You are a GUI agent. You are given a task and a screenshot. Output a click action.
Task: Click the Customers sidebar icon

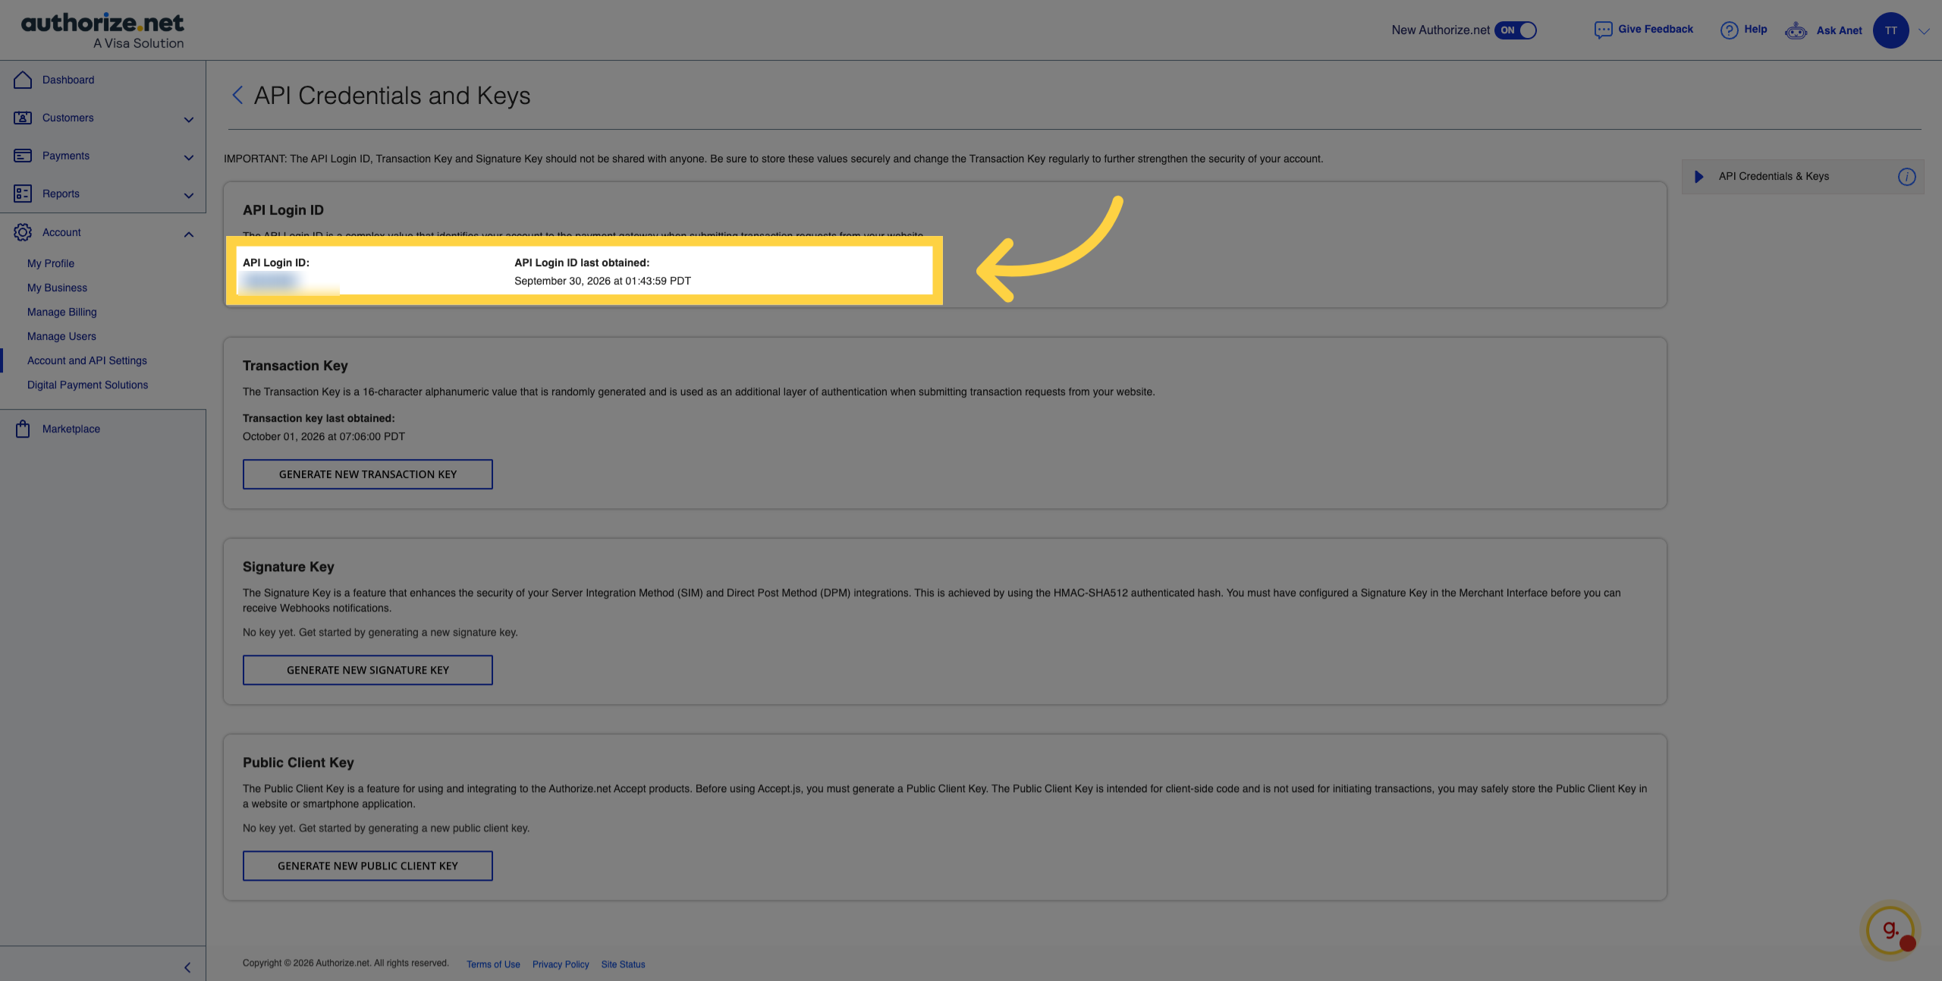(23, 118)
